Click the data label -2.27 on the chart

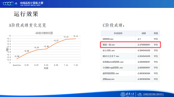click(x=56, y=41)
